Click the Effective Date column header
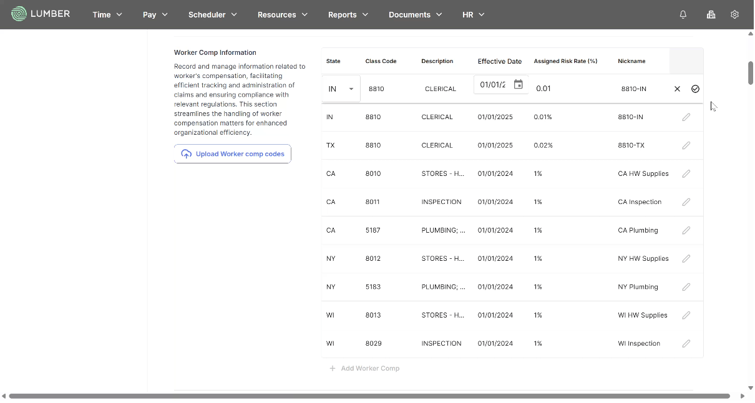755x403 pixels. click(500, 61)
